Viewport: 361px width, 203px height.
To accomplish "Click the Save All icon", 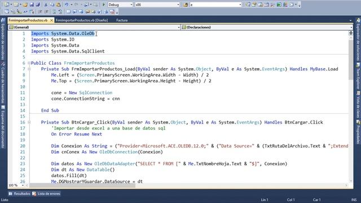I will click(38, 5).
